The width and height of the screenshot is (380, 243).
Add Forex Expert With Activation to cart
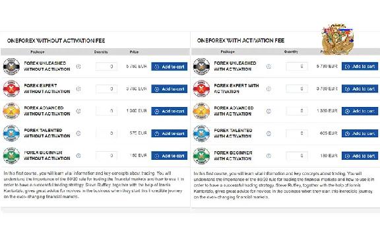pos(360,88)
